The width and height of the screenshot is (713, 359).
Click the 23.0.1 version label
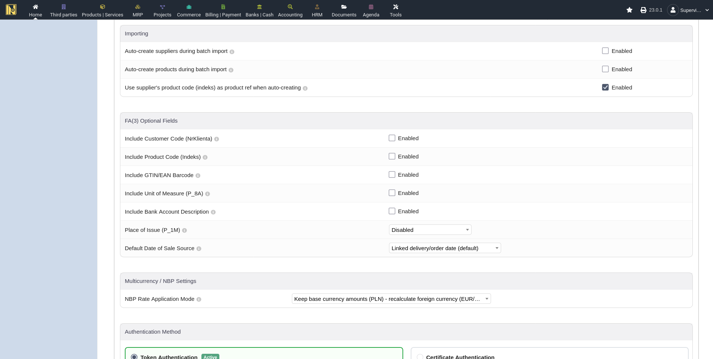[655, 10]
